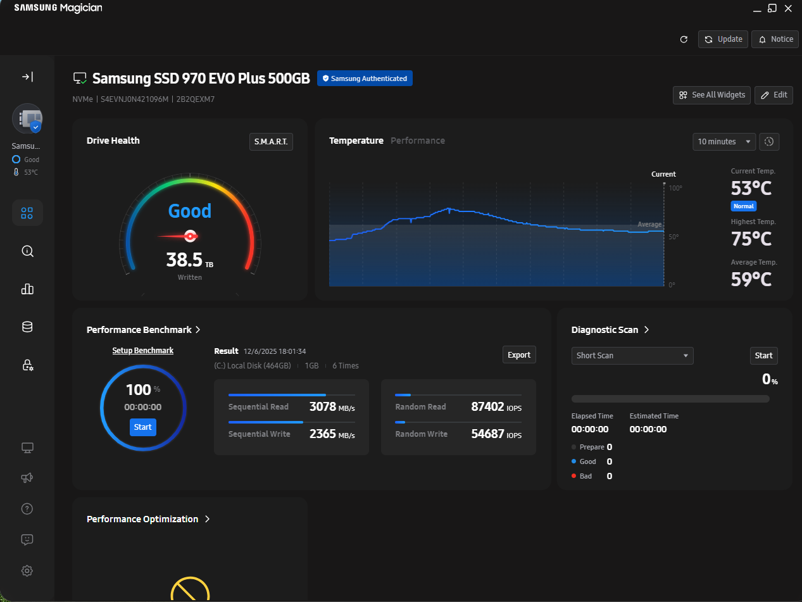This screenshot has width=802, height=602.
Task: Click the sidebar Good status indicator
Action: coord(26,160)
